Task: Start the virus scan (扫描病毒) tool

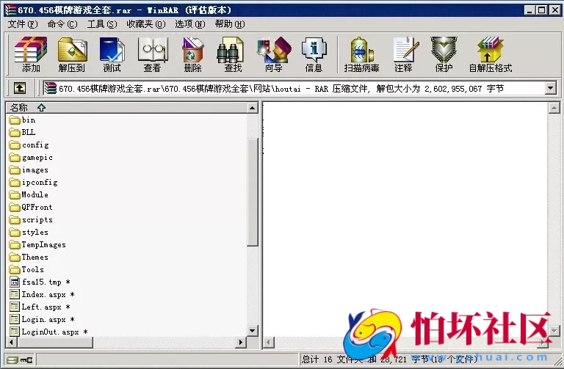Action: (x=361, y=55)
